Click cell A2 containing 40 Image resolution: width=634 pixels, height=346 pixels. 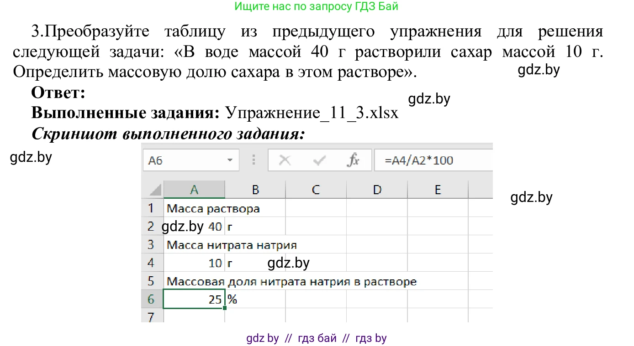(x=194, y=226)
